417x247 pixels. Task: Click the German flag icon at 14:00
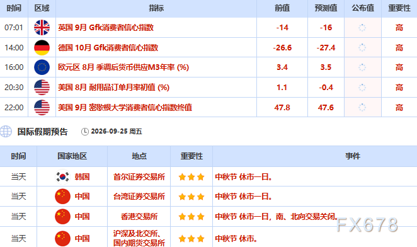(42, 48)
